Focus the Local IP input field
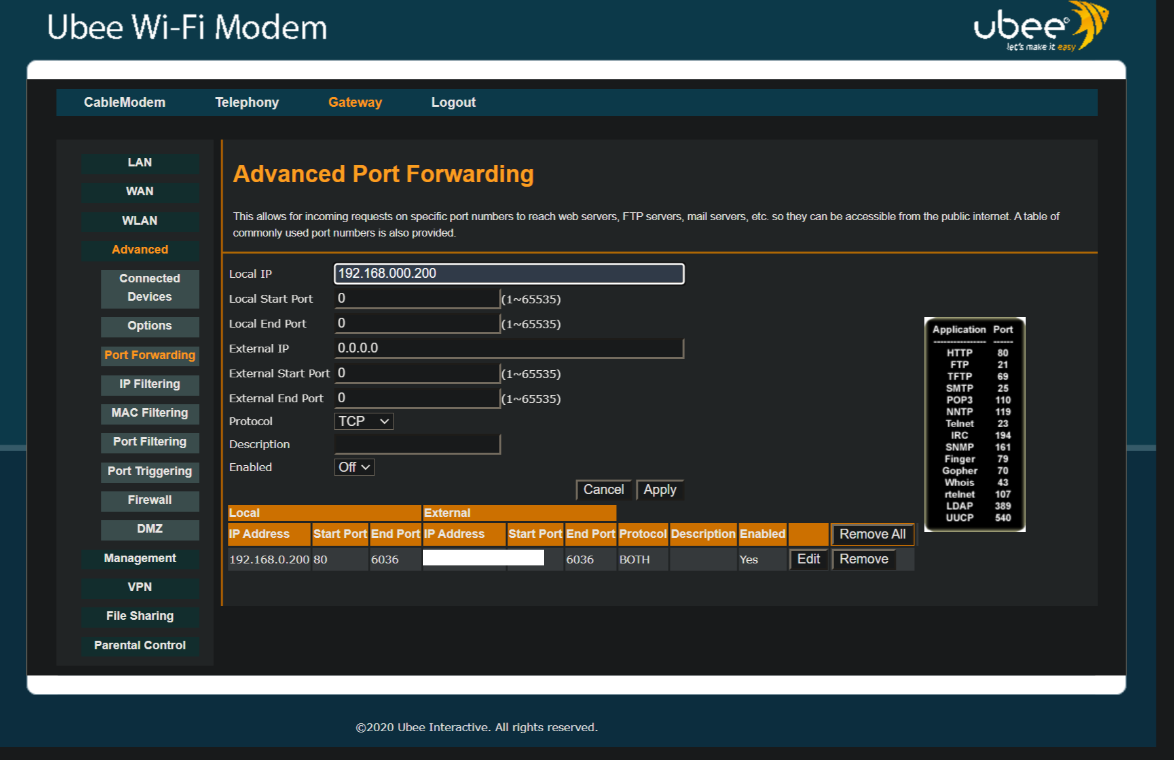Viewport: 1174px width, 760px height. [509, 274]
